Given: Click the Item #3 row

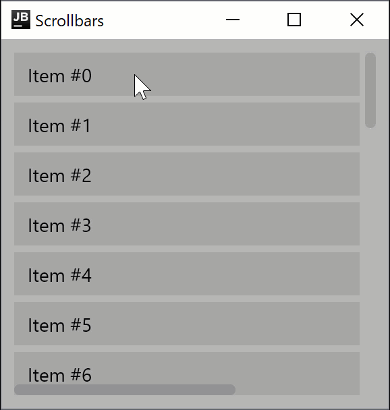Looking at the screenshot, I should coord(187,224).
